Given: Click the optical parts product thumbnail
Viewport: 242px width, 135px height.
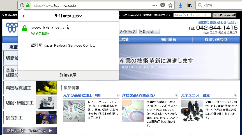Looking at the screenshot, I should [x=74, y=111].
